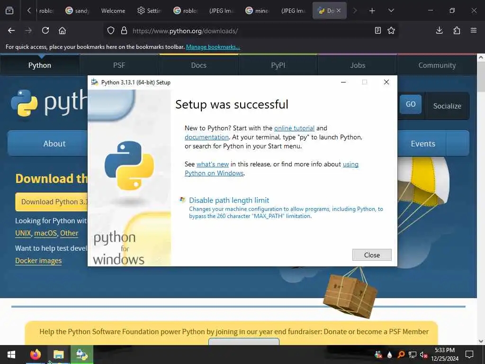Open File Explorer from the taskbar
The height and width of the screenshot is (364, 485).
(58, 355)
